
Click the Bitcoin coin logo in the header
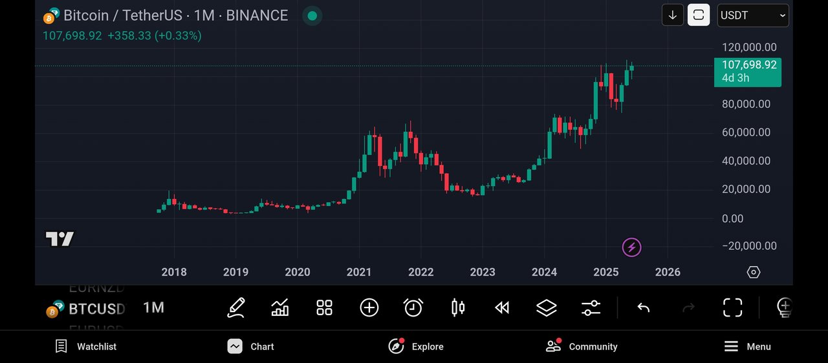pyautogui.click(x=49, y=18)
